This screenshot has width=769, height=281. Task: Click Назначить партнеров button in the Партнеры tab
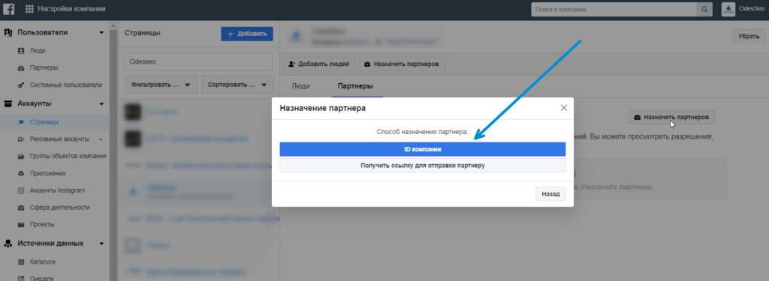tap(672, 118)
